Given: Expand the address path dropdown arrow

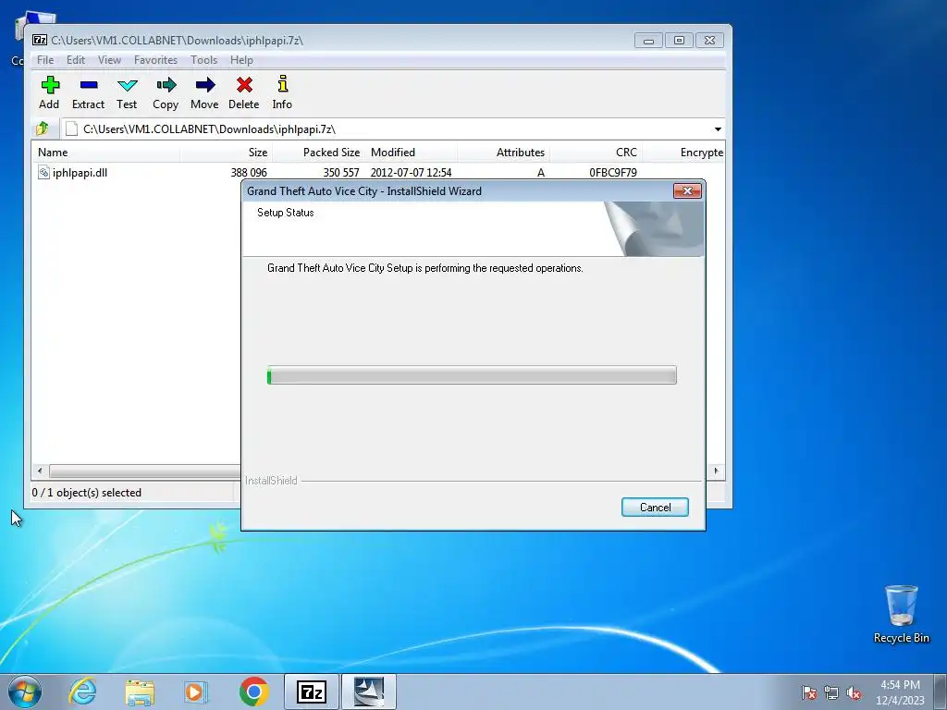Looking at the screenshot, I should pyautogui.click(x=718, y=129).
